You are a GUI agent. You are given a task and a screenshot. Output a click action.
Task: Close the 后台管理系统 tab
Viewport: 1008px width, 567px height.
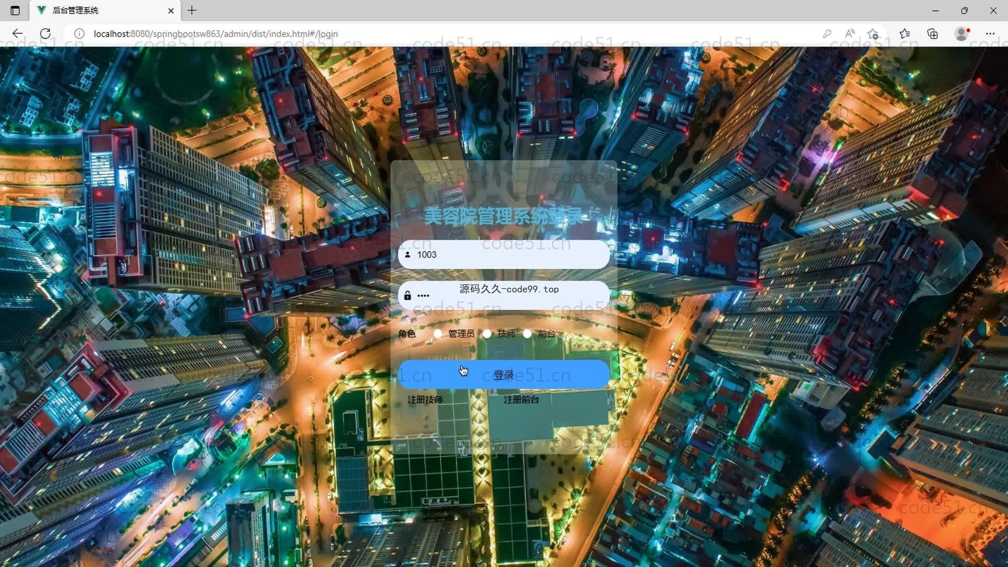point(171,10)
